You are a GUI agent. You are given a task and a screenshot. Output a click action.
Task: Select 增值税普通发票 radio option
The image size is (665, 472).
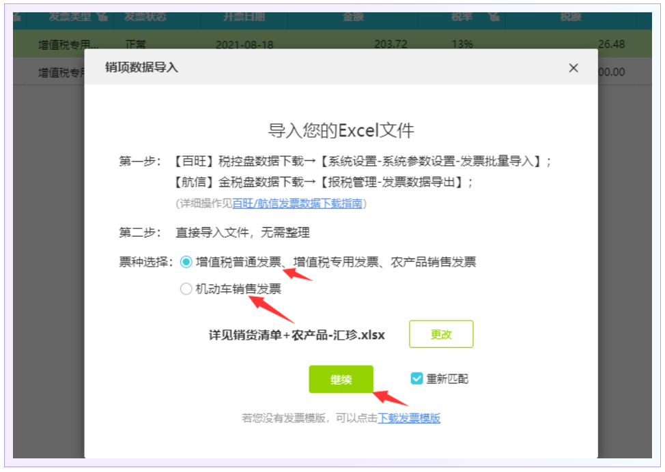pos(186,262)
